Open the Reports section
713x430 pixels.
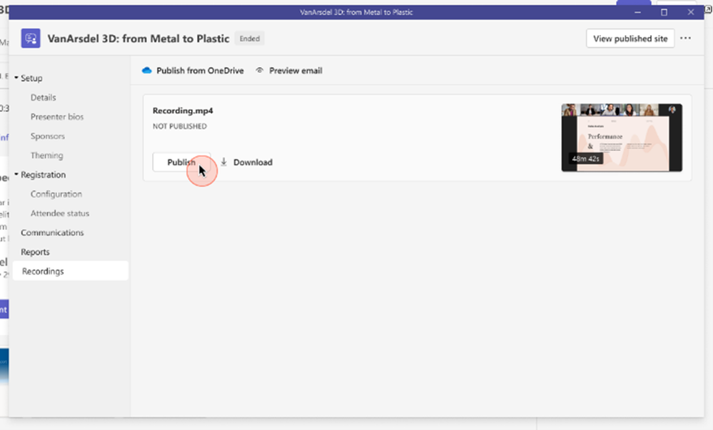(x=35, y=251)
